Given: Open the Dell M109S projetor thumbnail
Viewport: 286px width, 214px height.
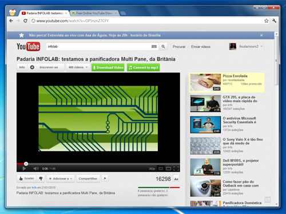Looking at the screenshot, I should [205, 167].
